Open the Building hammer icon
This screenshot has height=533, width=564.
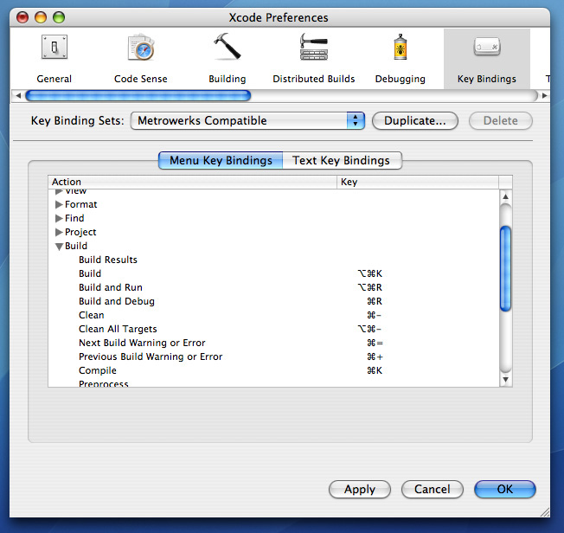(227, 48)
